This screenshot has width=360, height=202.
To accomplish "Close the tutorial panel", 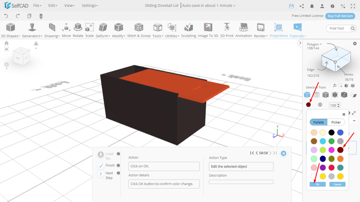I will (x=284, y=153).
